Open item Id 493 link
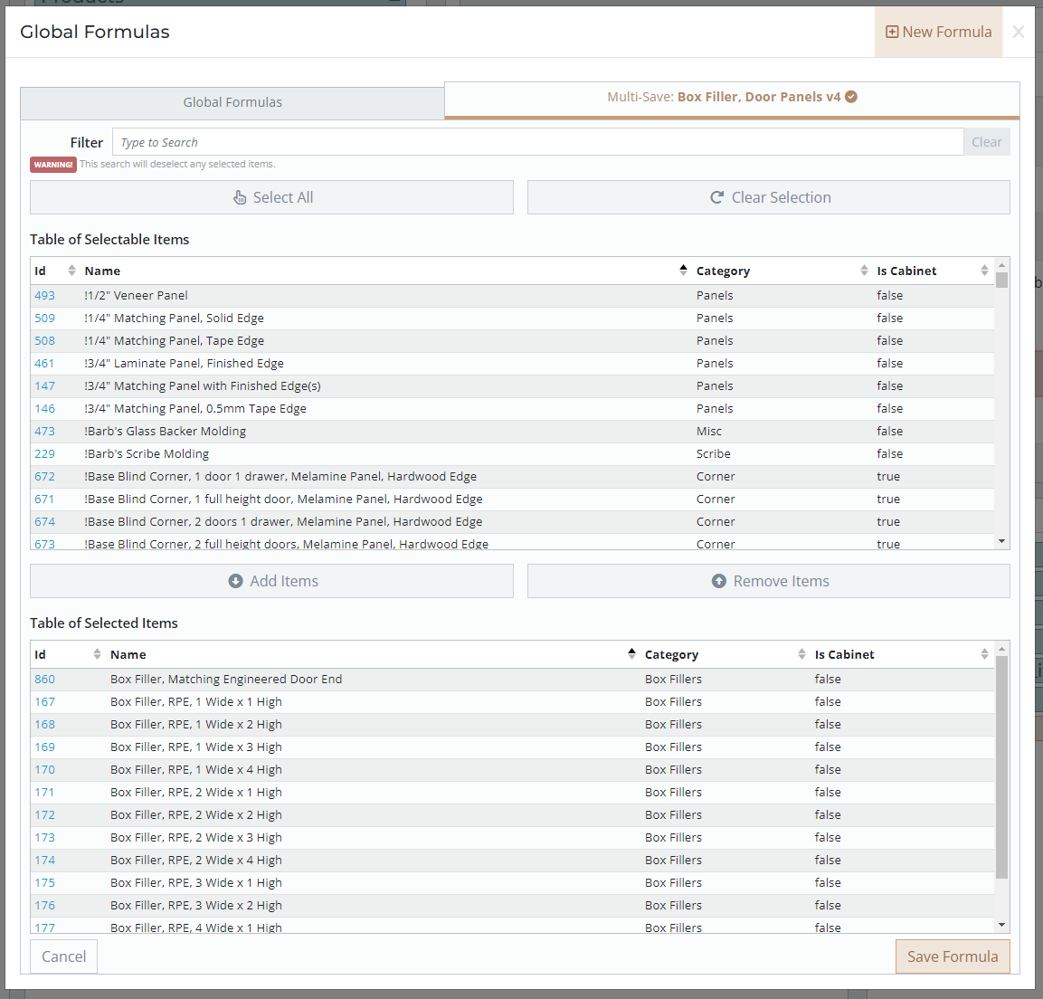The width and height of the screenshot is (1043, 999). 44,296
